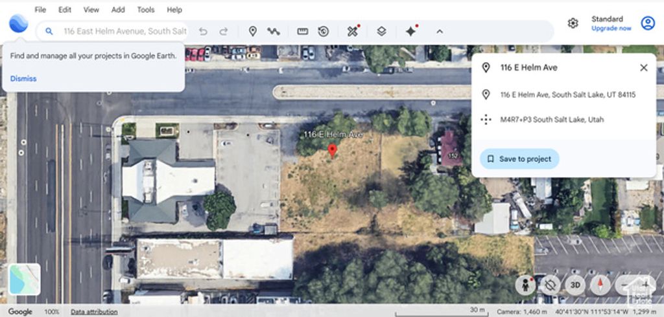Open the Tools menu
This screenshot has width=664, height=317.
146,10
